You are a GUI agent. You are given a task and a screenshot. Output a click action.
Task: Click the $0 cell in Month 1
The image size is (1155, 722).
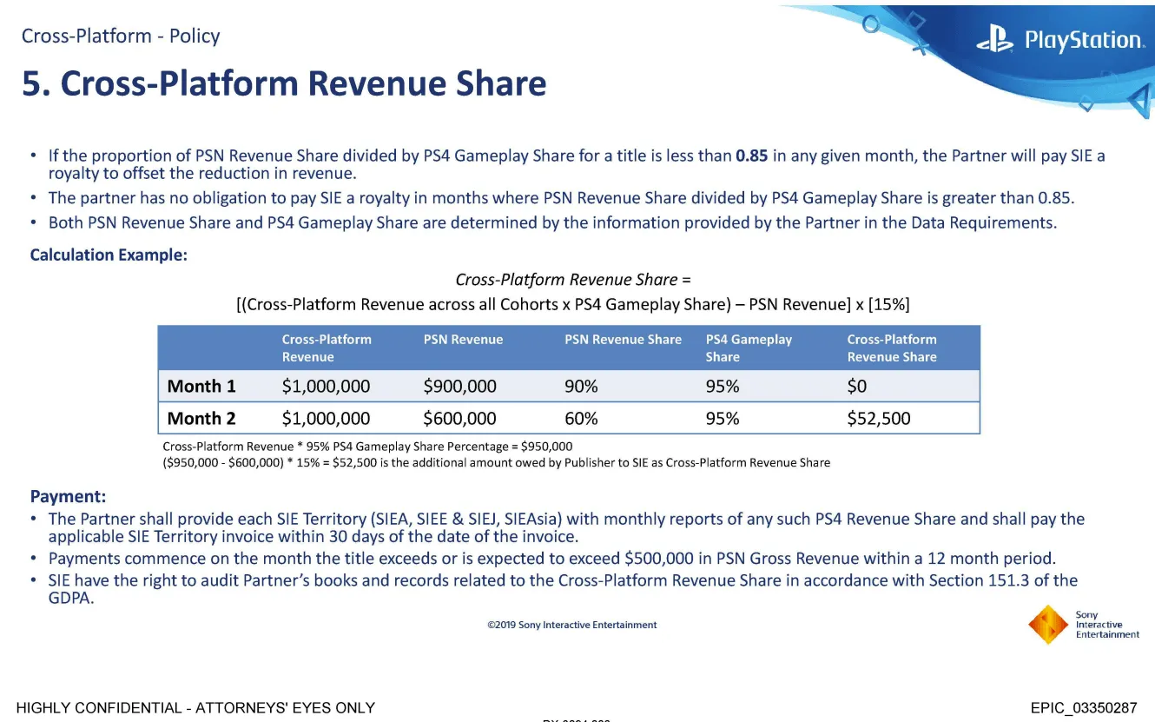tap(857, 387)
